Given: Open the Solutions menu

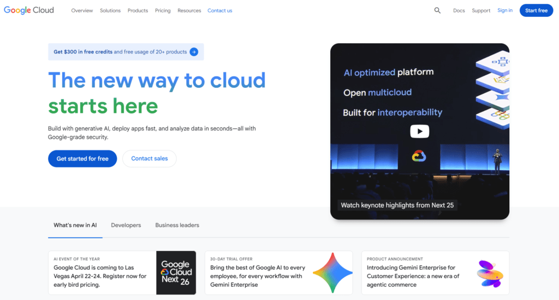Looking at the screenshot, I should [110, 11].
